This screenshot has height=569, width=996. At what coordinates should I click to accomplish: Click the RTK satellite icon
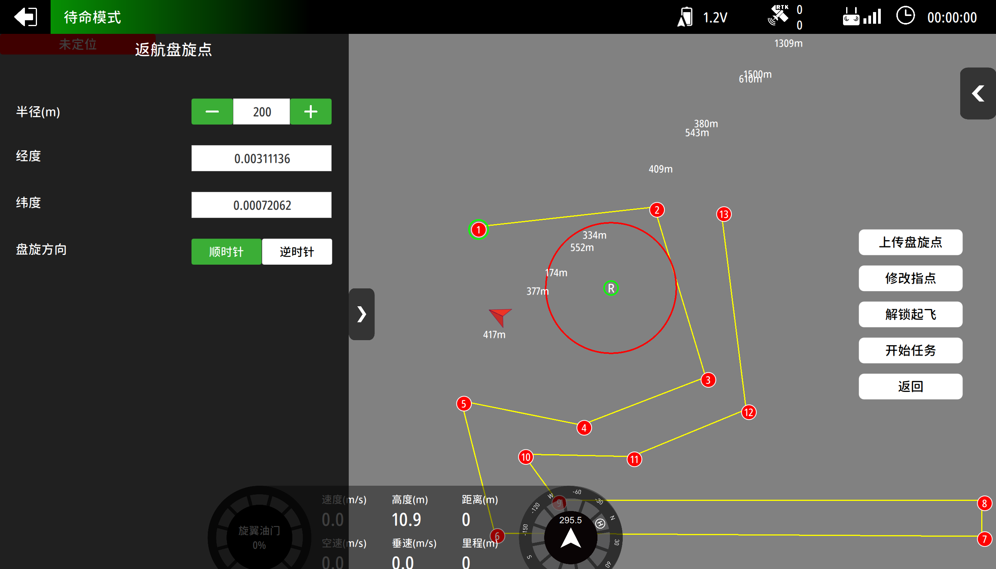coord(778,16)
